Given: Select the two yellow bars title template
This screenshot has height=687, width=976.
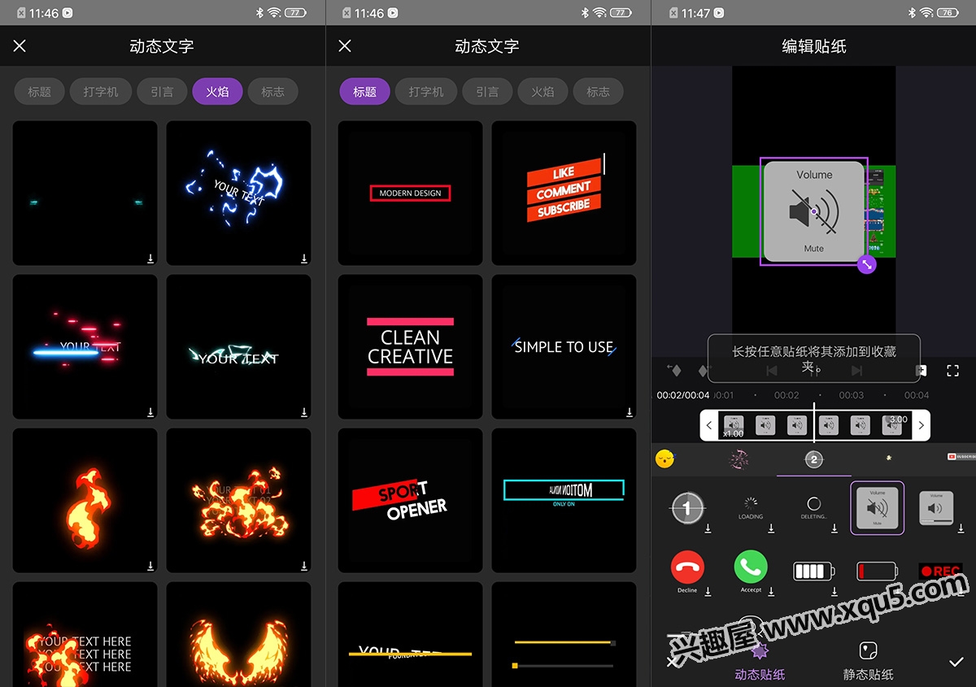Looking at the screenshot, I should (564, 634).
